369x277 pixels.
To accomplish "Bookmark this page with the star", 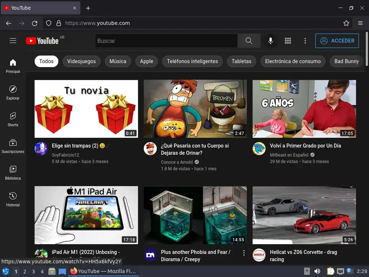I will [346, 23].
